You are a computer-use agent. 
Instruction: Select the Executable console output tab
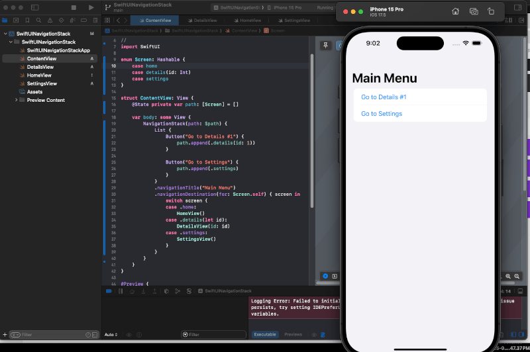tap(265, 334)
